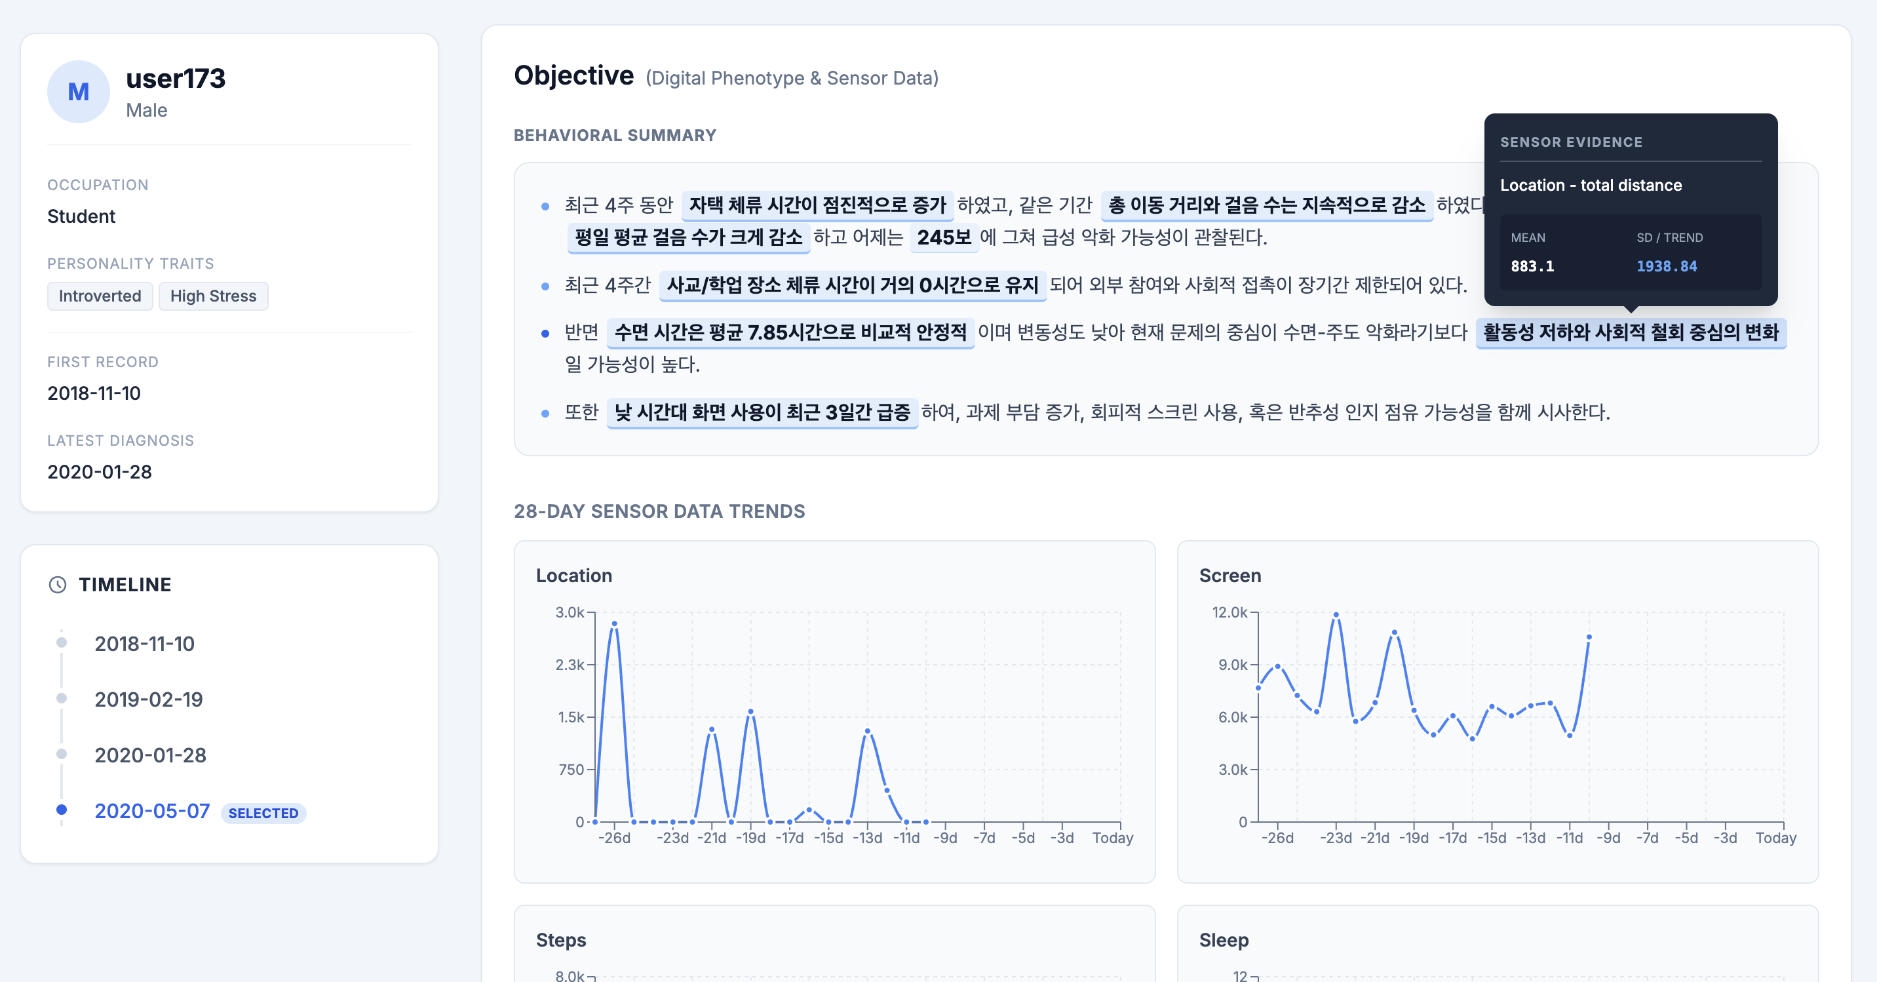The width and height of the screenshot is (1877, 982).
Task: Click the Sleep chart card title
Action: coord(1224,939)
